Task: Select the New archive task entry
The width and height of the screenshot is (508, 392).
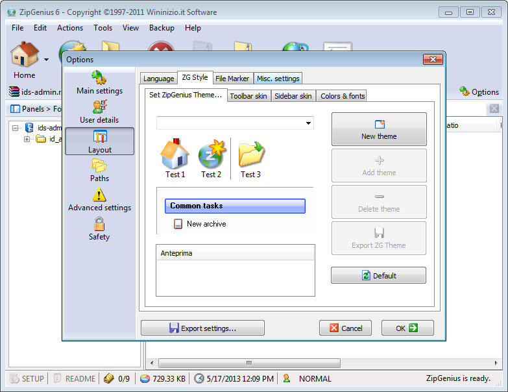Action: (x=206, y=224)
